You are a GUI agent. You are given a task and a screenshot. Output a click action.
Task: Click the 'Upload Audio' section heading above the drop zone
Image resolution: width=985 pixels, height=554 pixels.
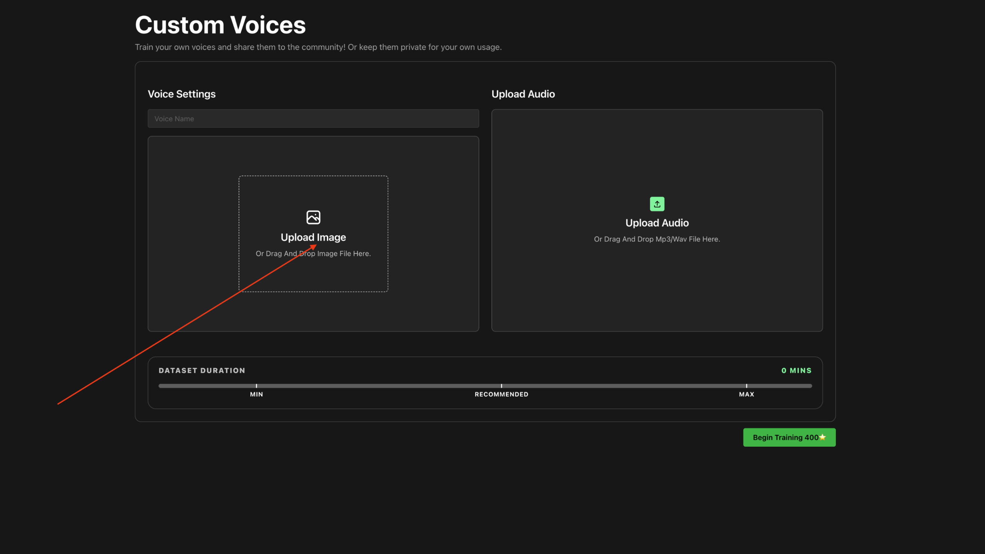click(x=523, y=94)
